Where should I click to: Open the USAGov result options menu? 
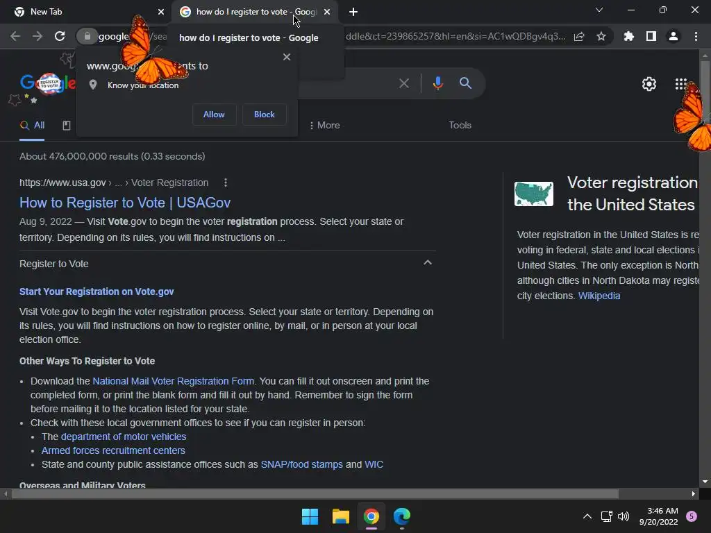click(226, 183)
